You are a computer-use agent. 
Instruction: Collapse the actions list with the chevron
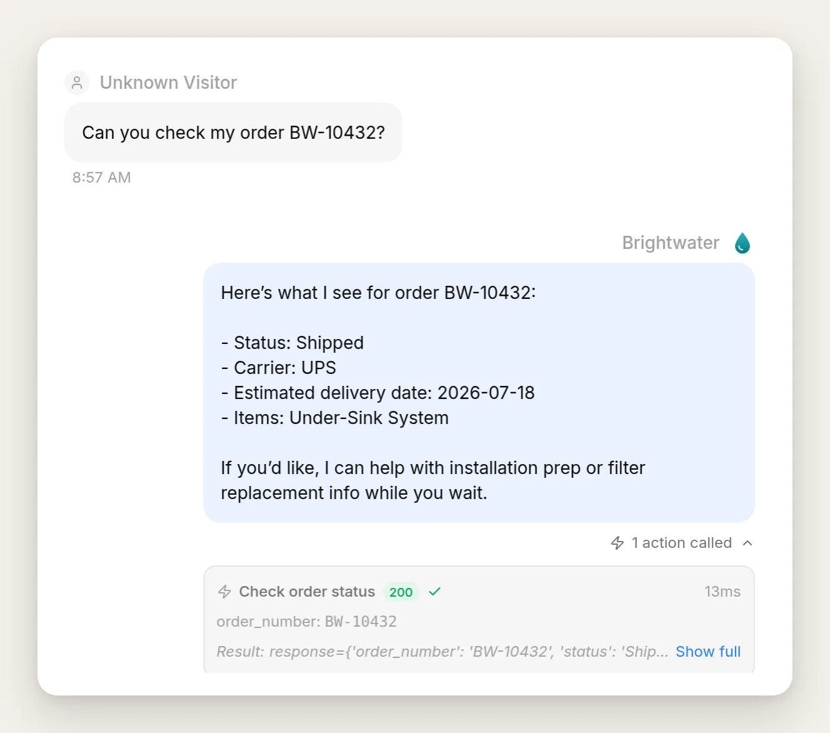[747, 543]
